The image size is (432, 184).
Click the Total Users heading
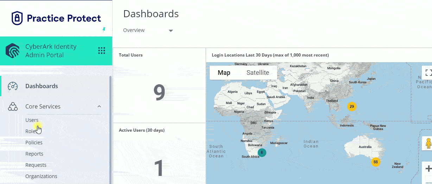pos(131,55)
